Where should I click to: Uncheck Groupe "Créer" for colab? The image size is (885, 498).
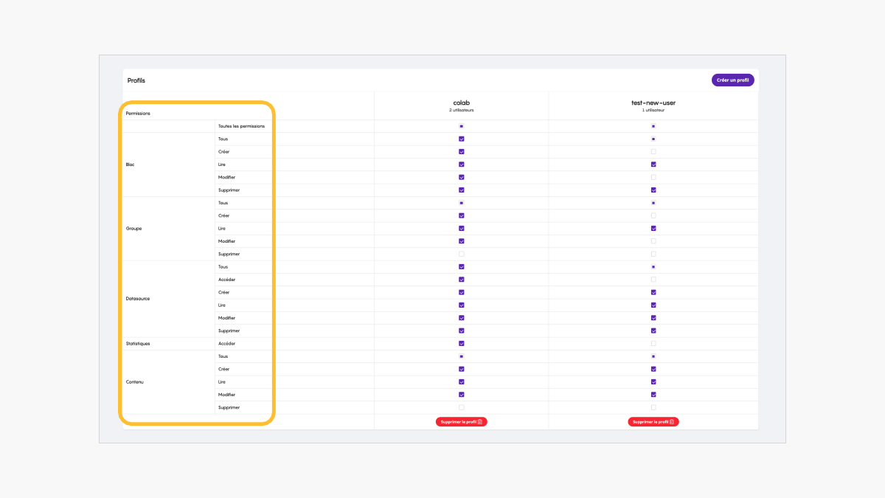click(462, 215)
